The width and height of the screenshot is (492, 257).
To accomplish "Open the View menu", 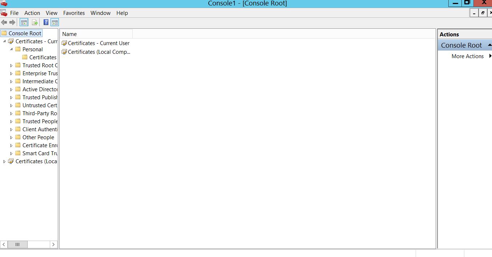I will tap(52, 13).
